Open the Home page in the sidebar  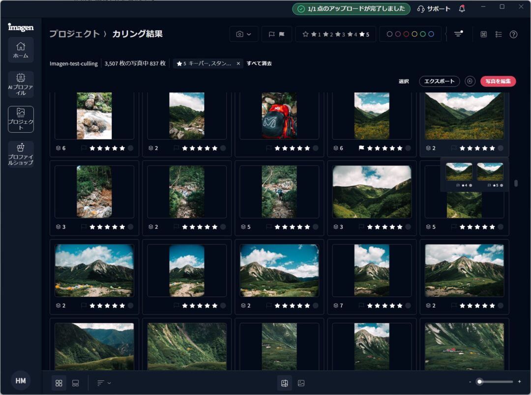[21, 50]
